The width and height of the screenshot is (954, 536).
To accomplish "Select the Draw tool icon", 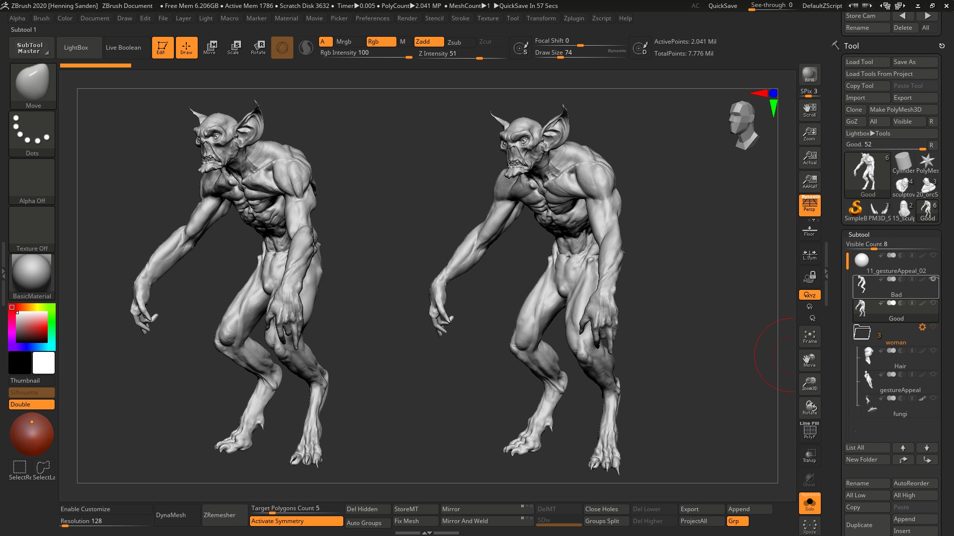I will pos(186,47).
